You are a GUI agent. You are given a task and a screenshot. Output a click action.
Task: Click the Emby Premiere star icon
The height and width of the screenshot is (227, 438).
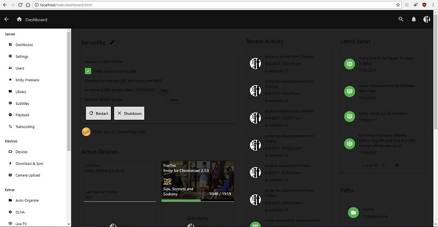point(10,80)
